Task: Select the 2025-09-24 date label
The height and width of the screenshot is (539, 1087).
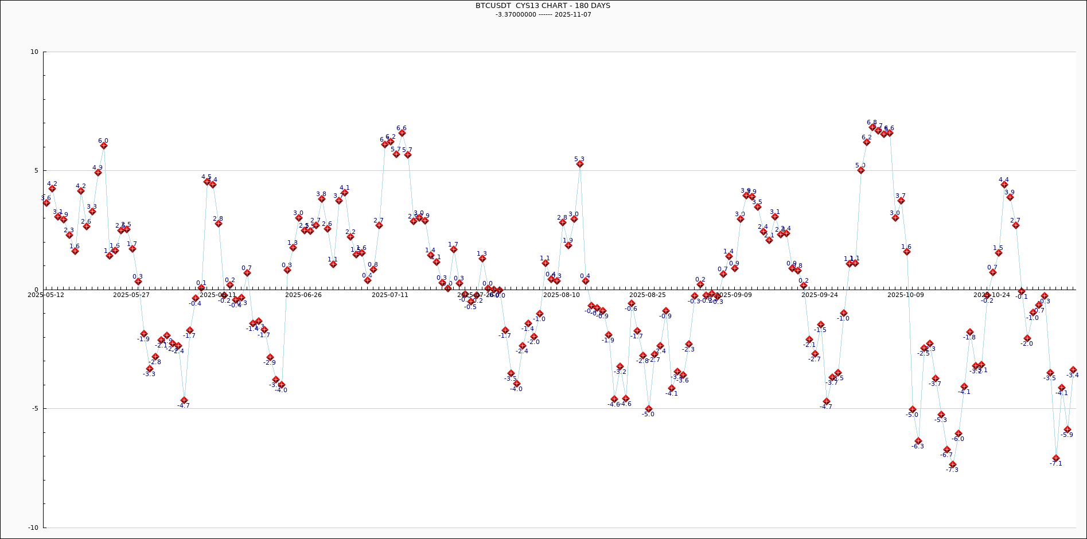Action: (x=820, y=295)
